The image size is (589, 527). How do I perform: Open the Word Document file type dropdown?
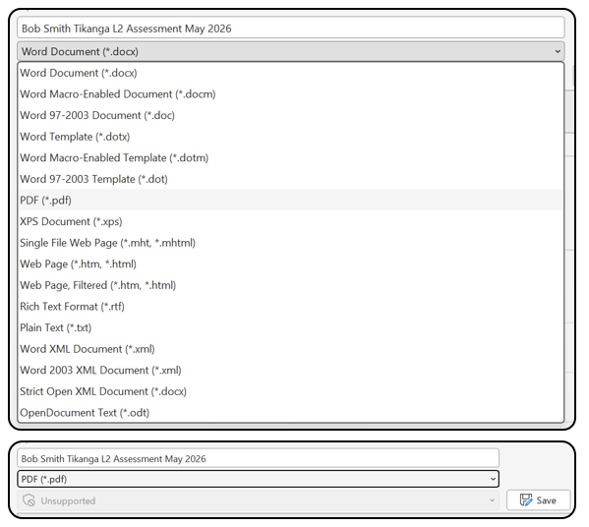coord(291,52)
